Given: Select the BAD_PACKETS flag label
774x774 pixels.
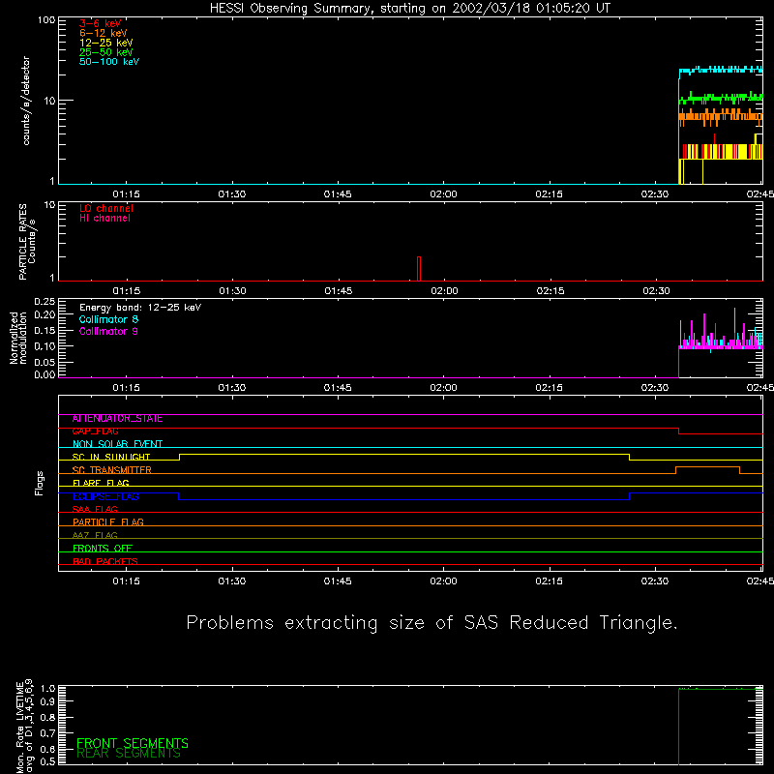Looking at the screenshot, I should click(104, 561).
